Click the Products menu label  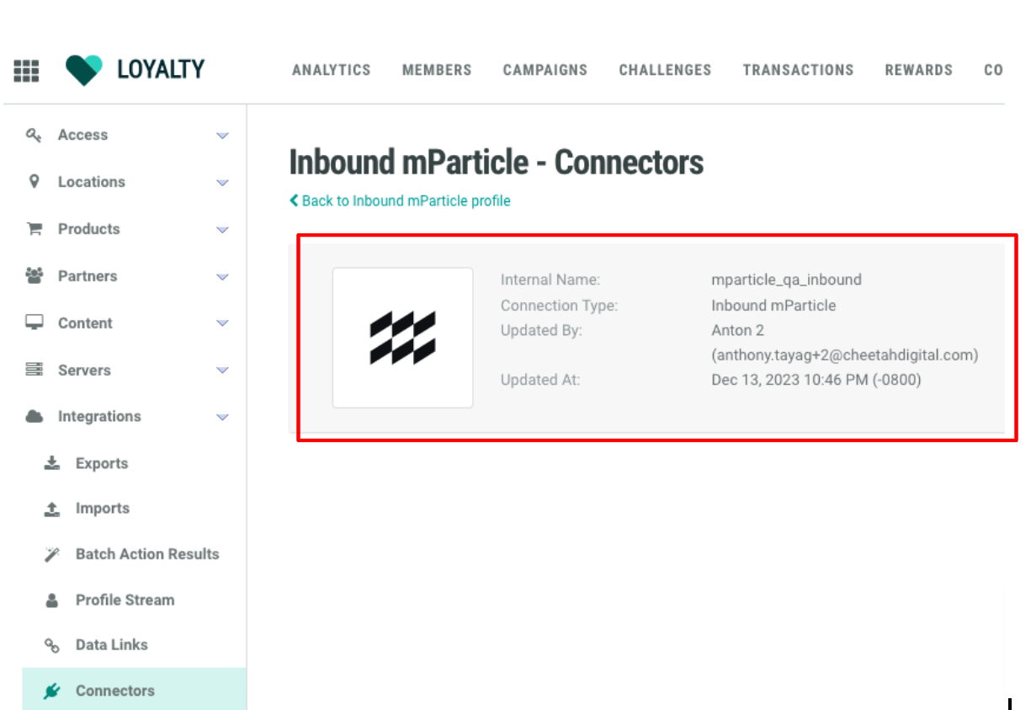[x=89, y=229]
